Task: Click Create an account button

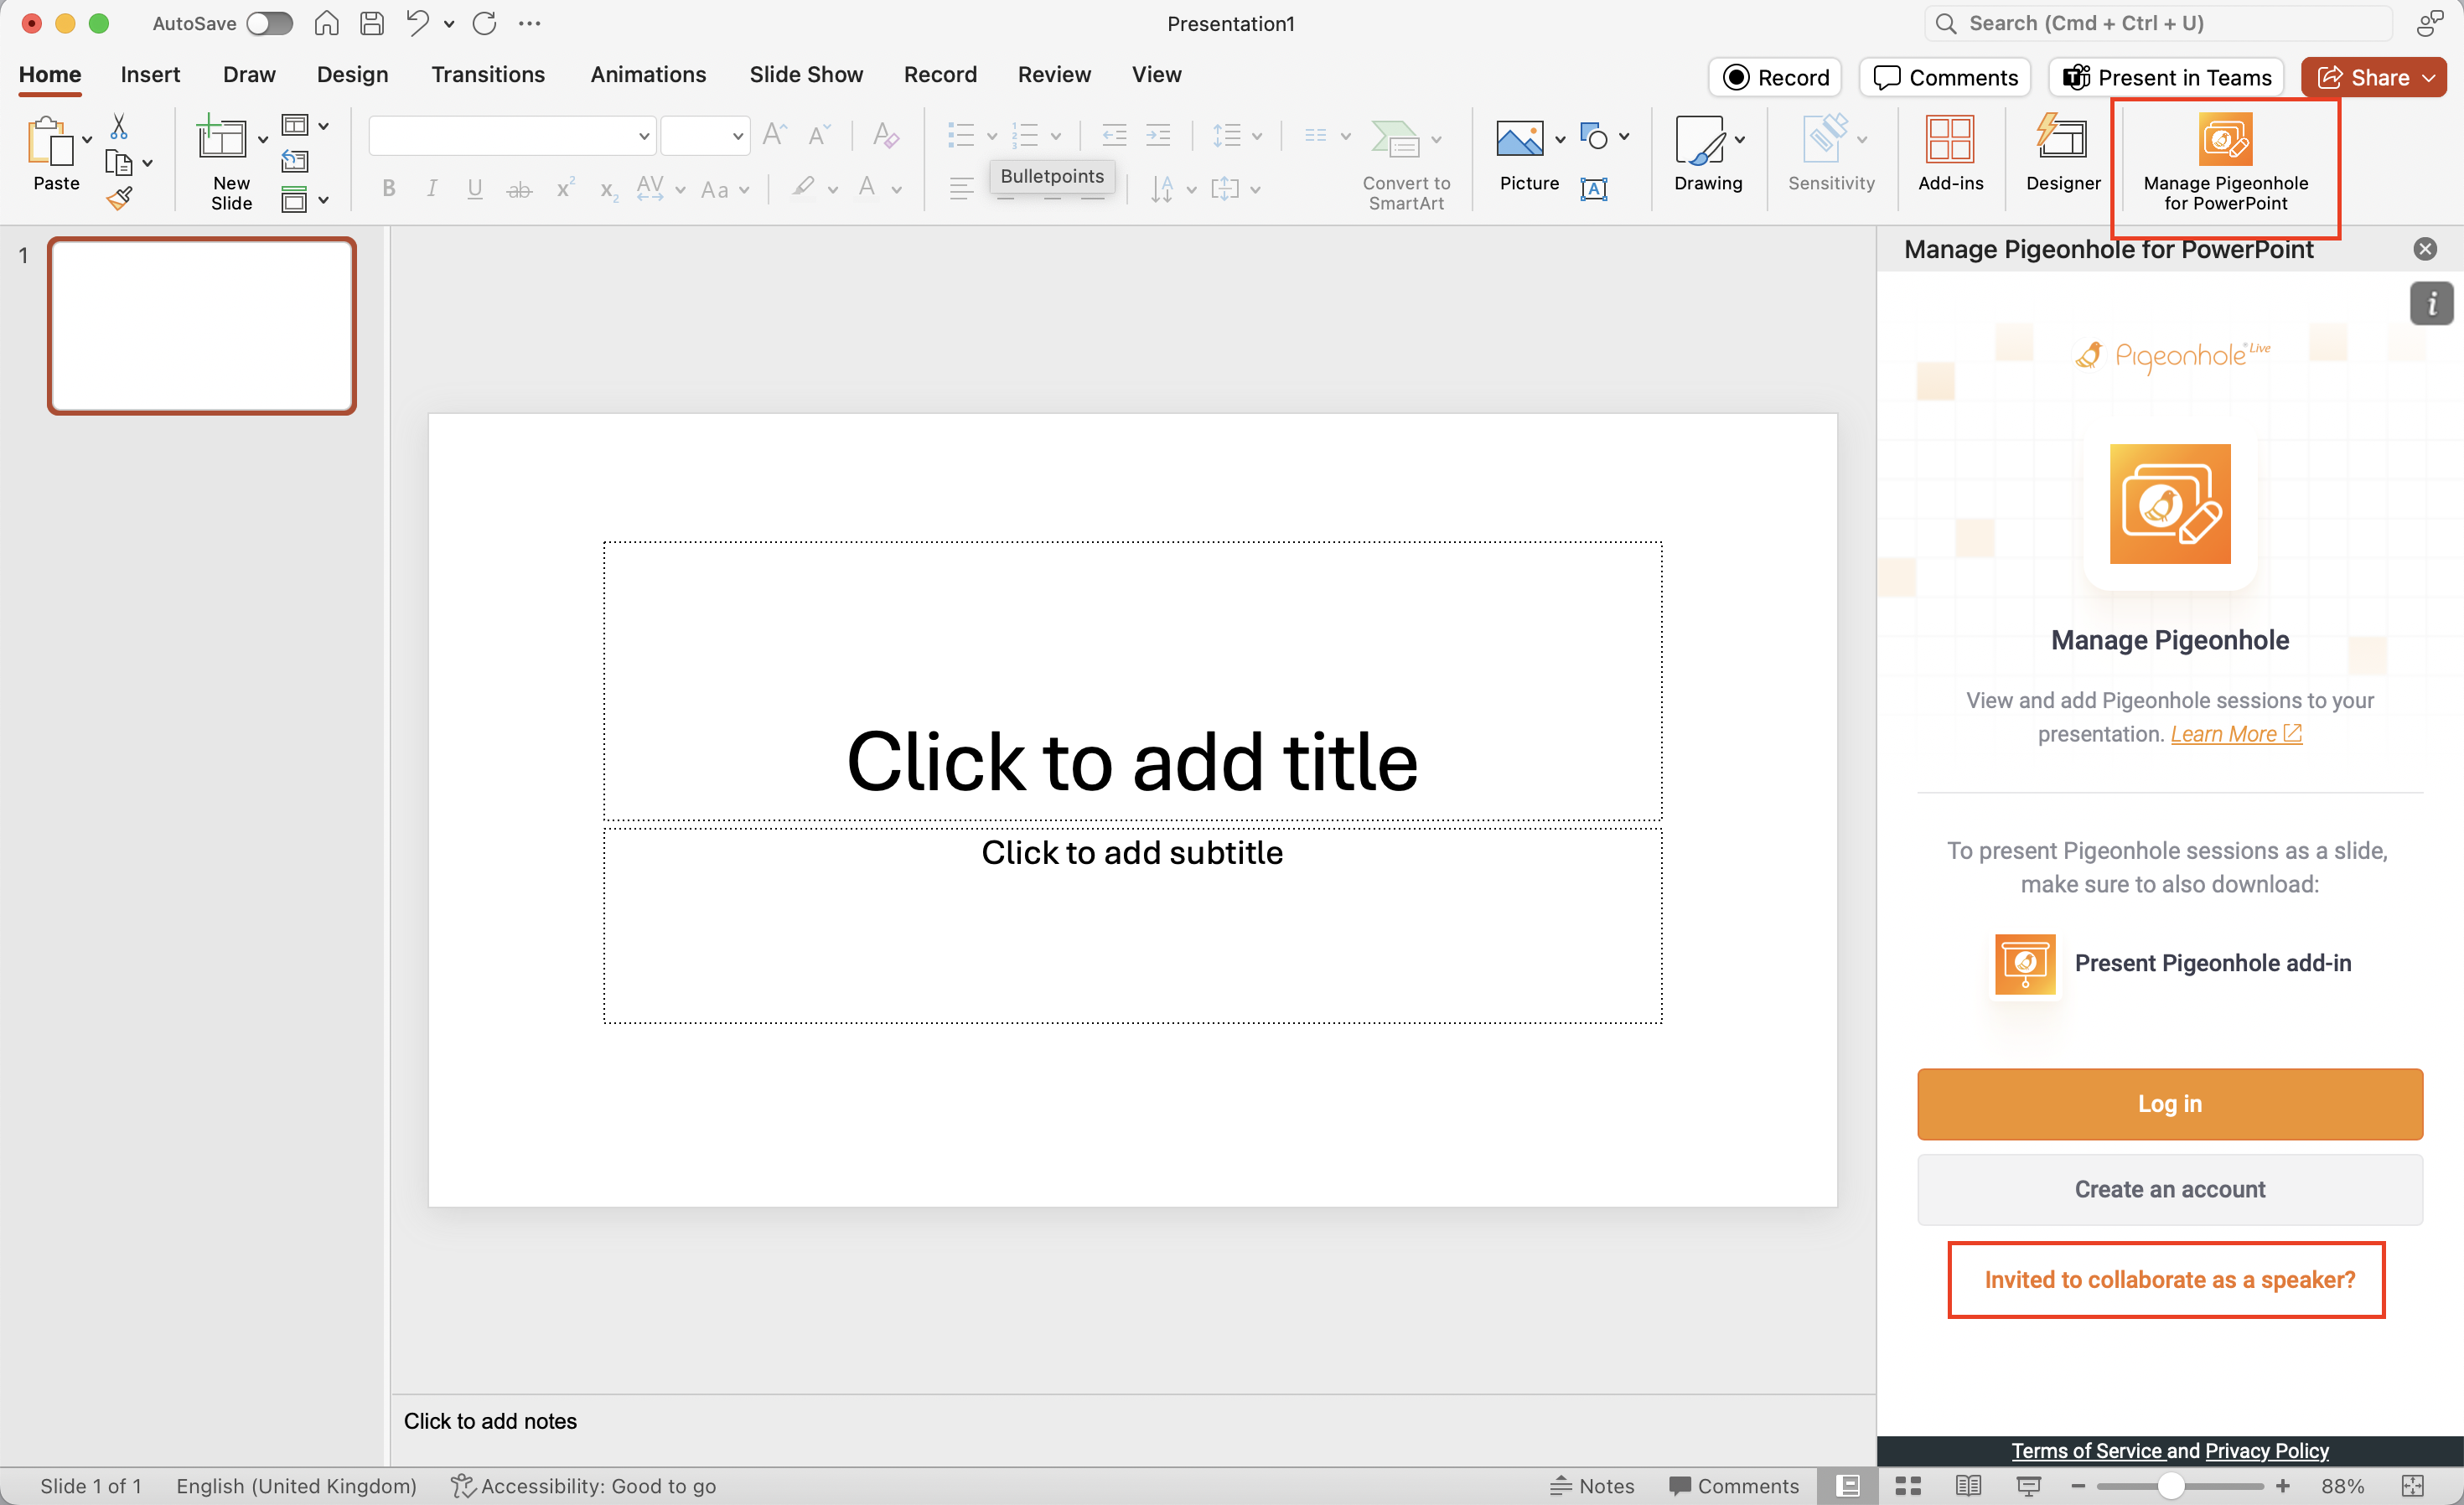Action: pyautogui.click(x=2169, y=1189)
